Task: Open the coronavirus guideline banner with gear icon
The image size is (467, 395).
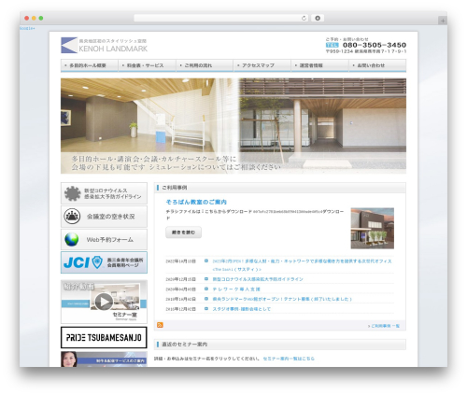Action: [x=104, y=193]
